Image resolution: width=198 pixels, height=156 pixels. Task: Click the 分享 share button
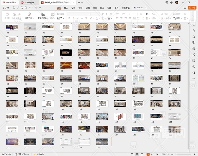[x=192, y=8]
